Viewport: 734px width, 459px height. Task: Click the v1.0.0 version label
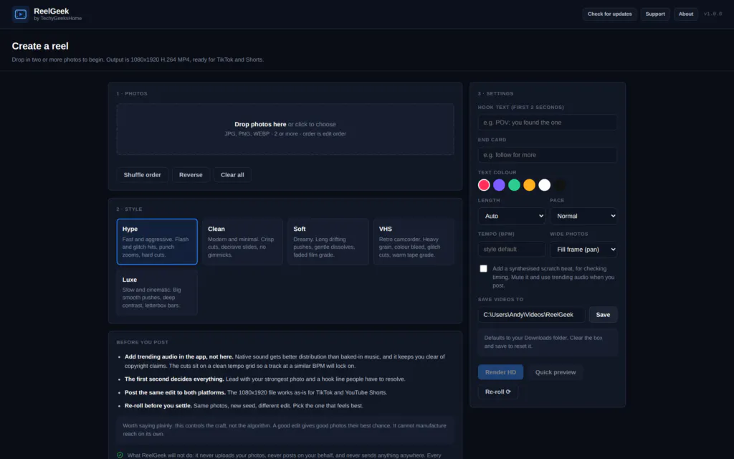pyautogui.click(x=713, y=14)
